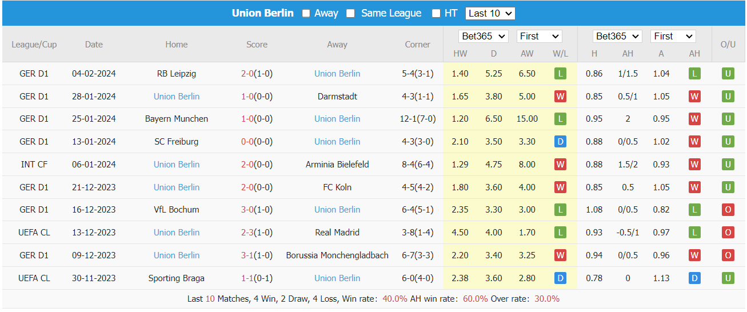Enable the Away checkbox filter
Image resolution: width=747 pixels, height=312 pixels.
[x=306, y=13]
